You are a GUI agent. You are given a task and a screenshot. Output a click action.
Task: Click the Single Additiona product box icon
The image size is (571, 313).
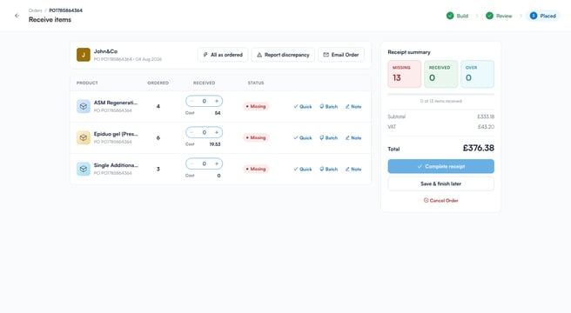(x=84, y=169)
